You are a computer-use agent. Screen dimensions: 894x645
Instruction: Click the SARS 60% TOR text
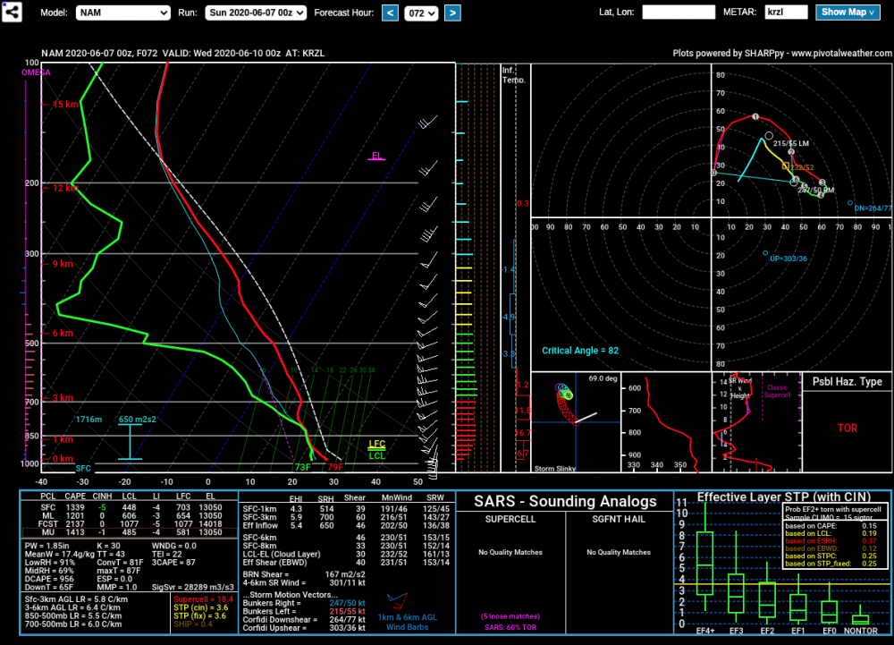click(510, 627)
